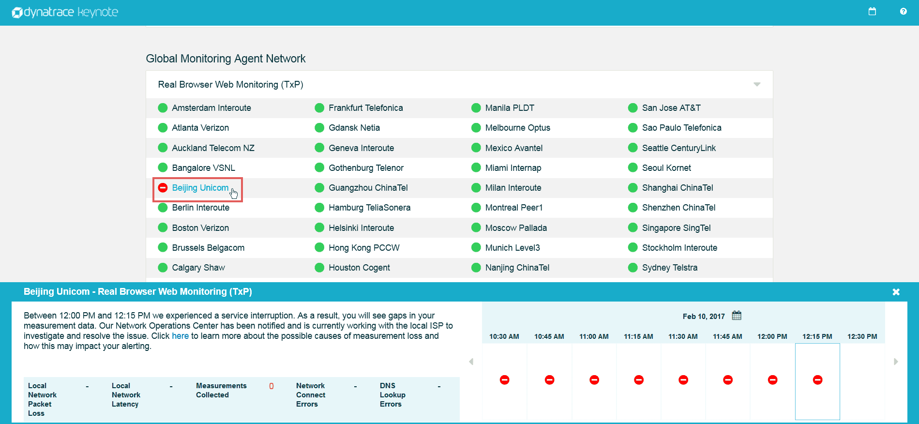919x424 pixels.
Task: Select the Miami Internap agent
Action: point(513,168)
